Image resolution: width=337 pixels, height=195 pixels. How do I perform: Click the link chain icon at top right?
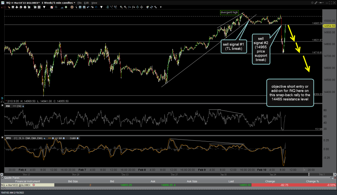point(316,3)
